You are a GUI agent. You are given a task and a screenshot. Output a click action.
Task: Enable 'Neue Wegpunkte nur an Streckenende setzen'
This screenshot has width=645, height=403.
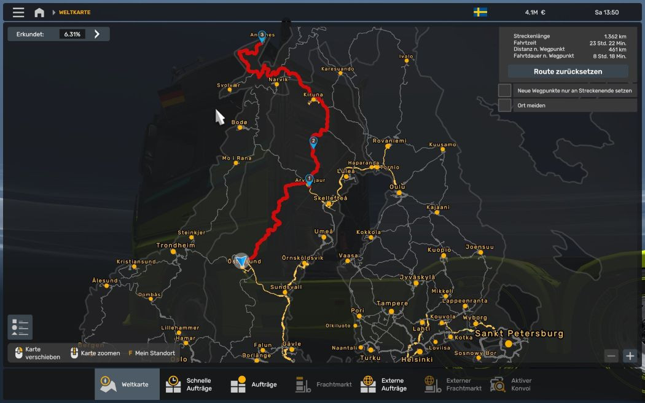504,90
